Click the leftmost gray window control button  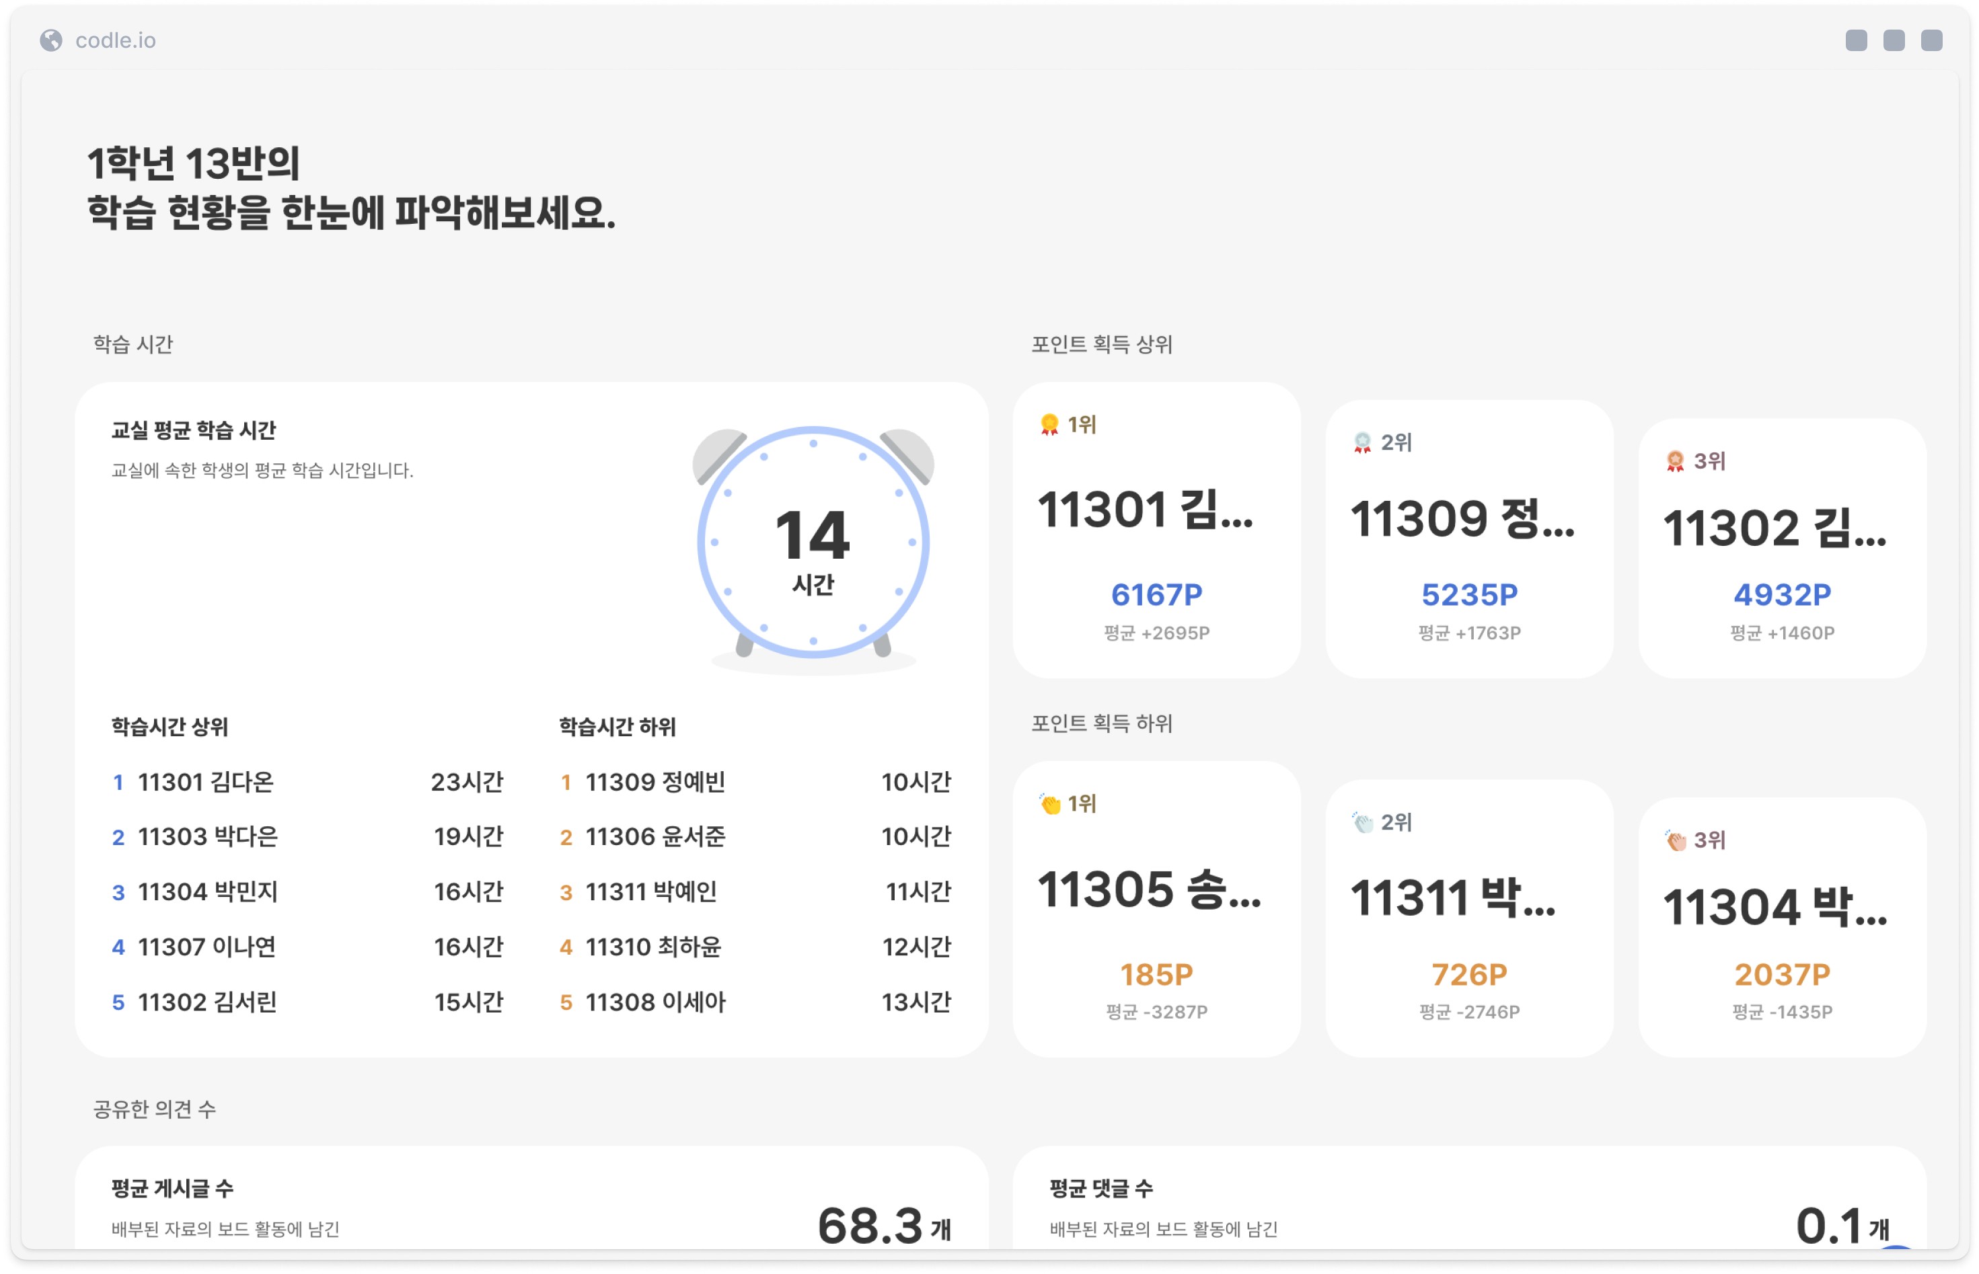[1856, 40]
